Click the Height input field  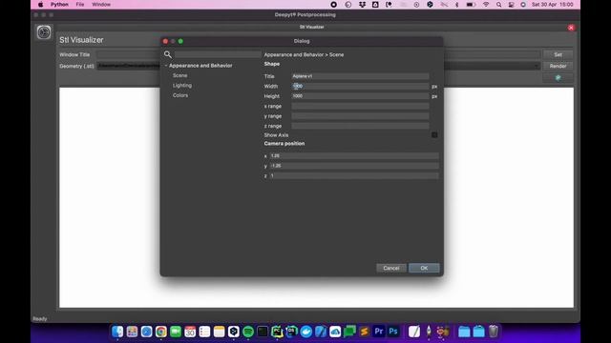pos(360,96)
